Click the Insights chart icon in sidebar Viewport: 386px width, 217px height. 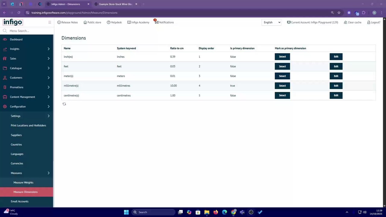click(5, 49)
